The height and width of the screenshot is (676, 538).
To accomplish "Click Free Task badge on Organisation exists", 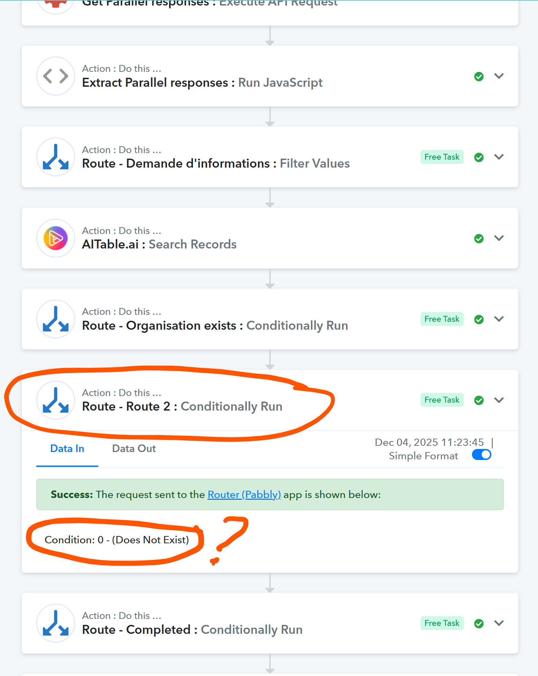I will pos(442,319).
